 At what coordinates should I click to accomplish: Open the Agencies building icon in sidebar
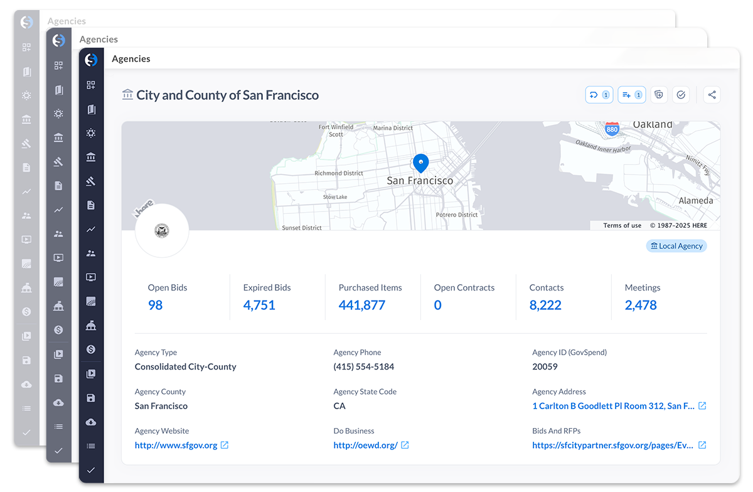tap(91, 157)
